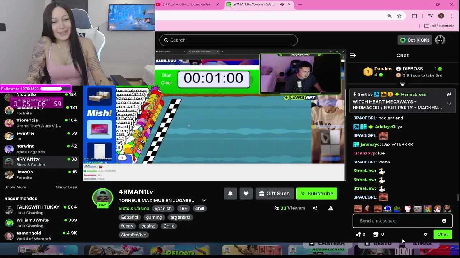Click the report warning triangle icon

point(331,208)
